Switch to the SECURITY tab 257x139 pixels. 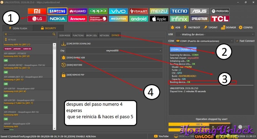48,28
